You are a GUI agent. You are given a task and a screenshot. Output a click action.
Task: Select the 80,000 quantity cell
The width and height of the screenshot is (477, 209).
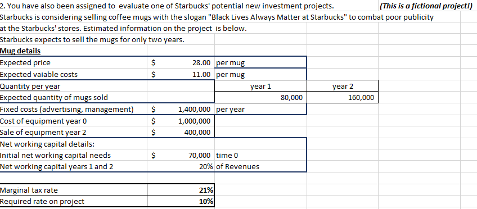tap(260, 98)
